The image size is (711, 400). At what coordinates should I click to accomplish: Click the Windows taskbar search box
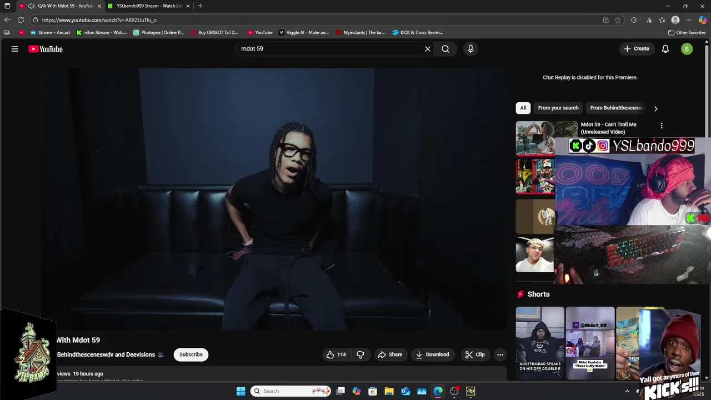[x=291, y=391]
